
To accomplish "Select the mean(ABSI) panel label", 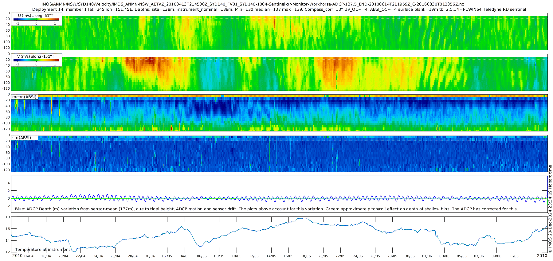I will 25,97.
